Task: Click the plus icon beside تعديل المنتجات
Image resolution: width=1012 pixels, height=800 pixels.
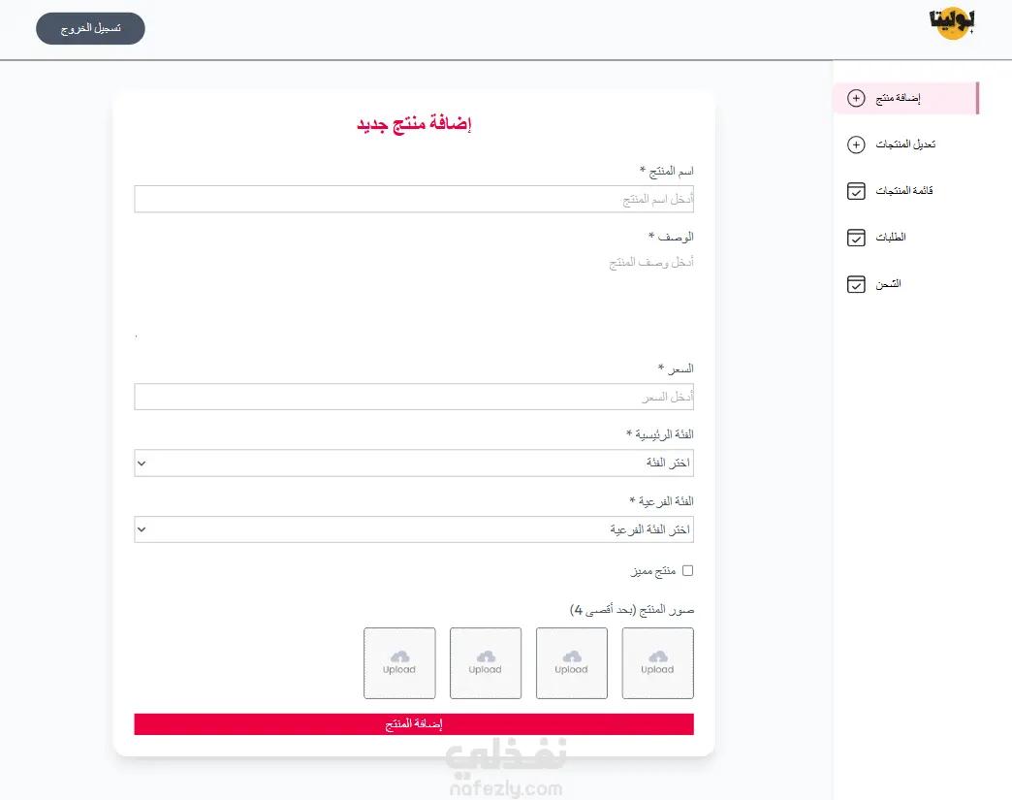Action: click(856, 144)
